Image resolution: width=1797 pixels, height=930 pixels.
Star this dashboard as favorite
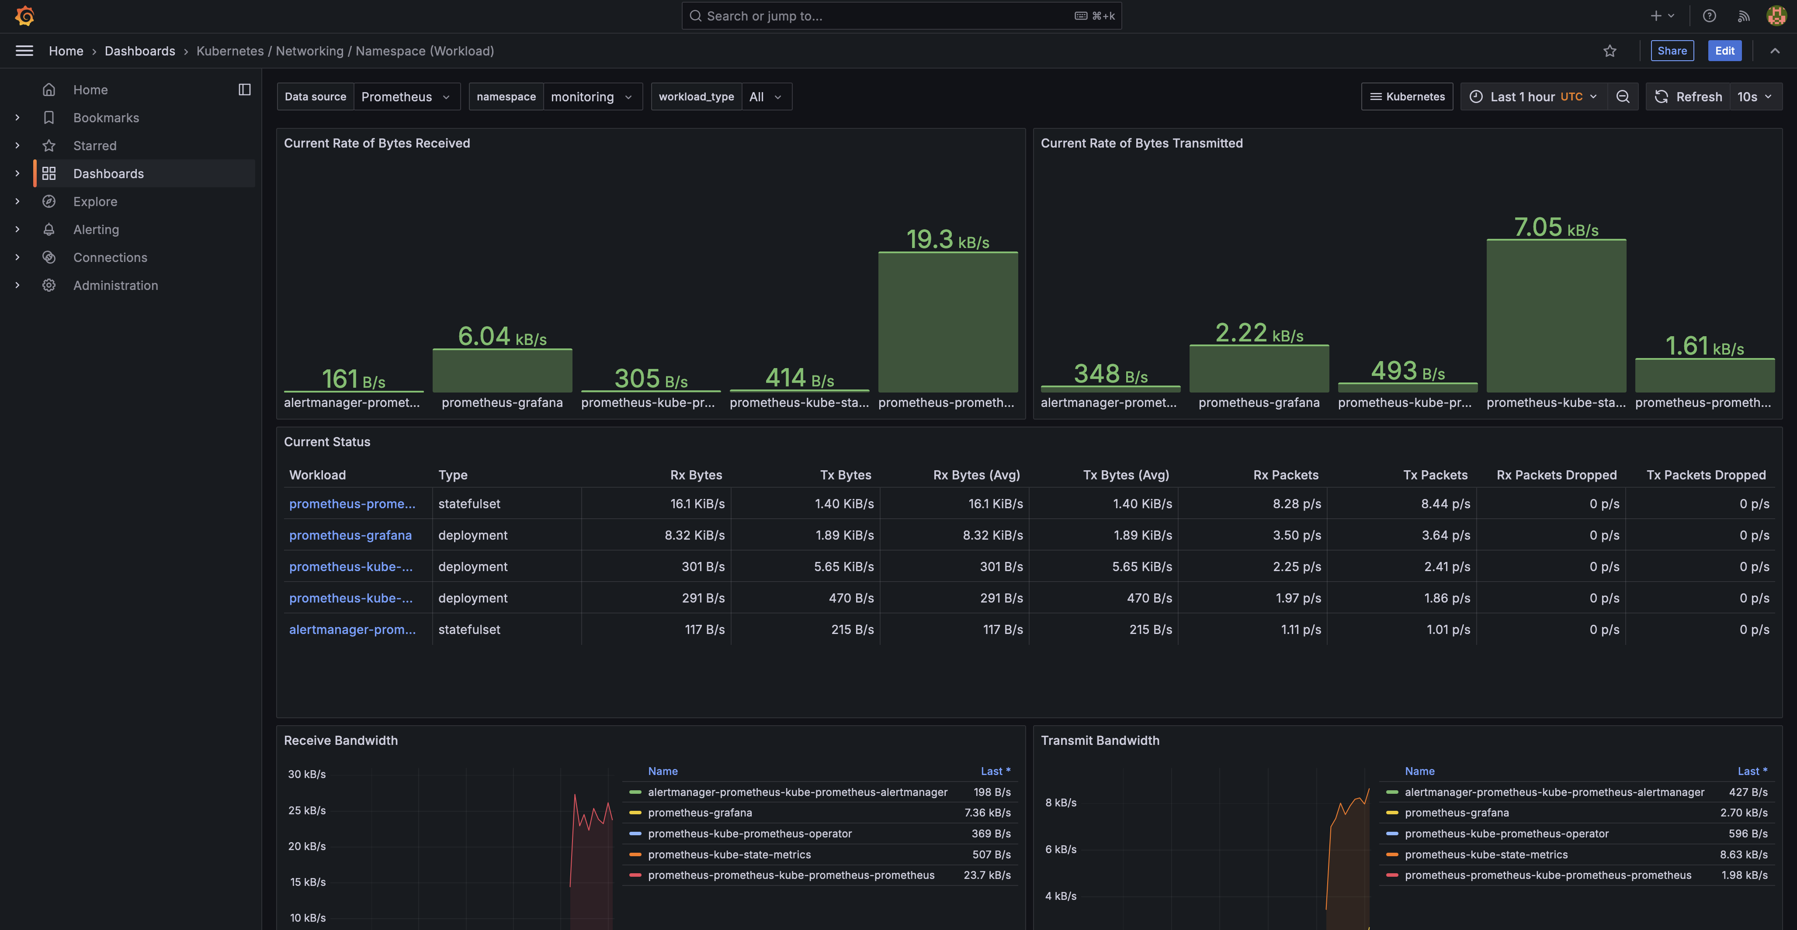tap(1610, 51)
